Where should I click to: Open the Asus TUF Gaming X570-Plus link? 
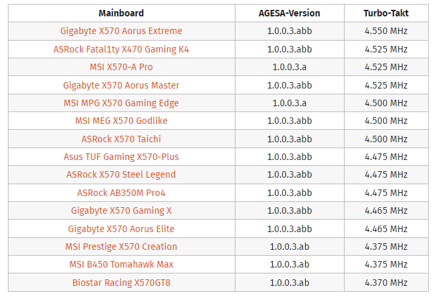click(x=121, y=157)
